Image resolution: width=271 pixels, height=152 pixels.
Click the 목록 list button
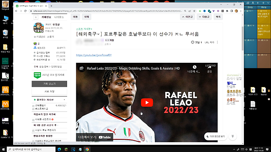[218, 17]
